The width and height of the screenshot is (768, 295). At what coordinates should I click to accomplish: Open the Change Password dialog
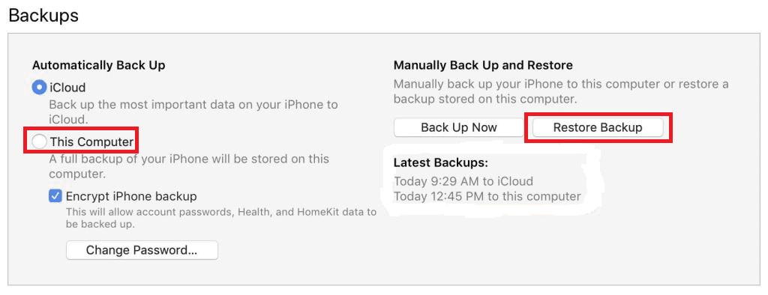pos(142,251)
